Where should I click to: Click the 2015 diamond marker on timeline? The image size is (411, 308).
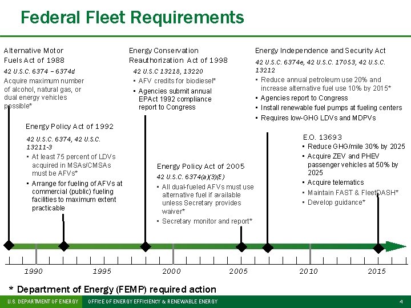378,248
